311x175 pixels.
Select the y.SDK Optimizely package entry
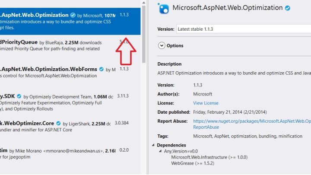click(x=70, y=102)
